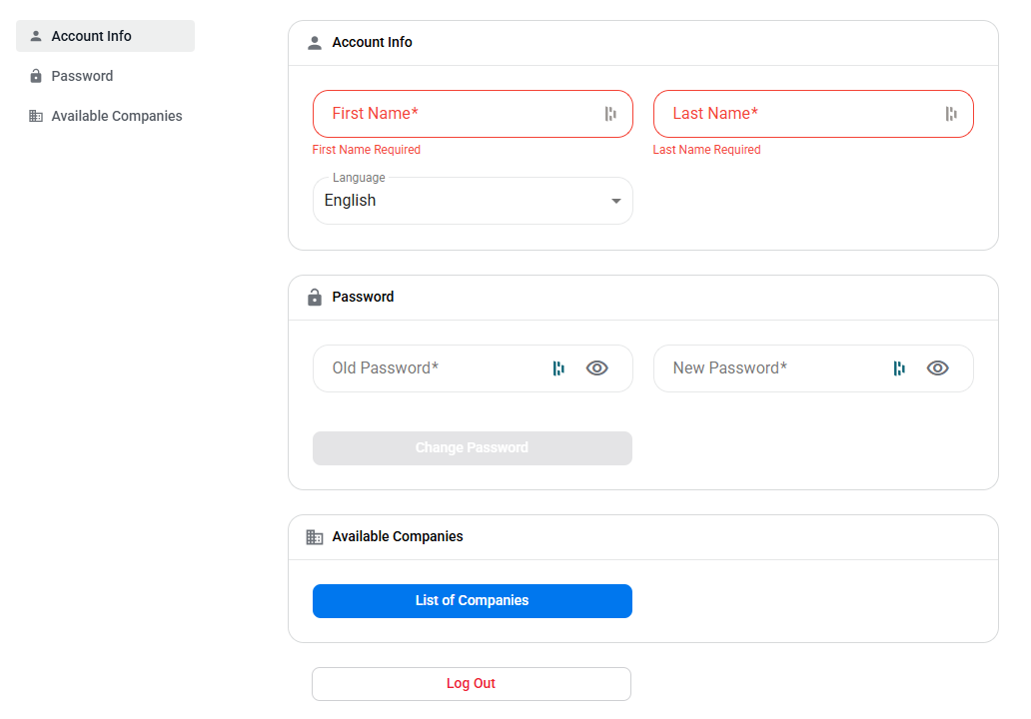Click the password manager icon in New Password field
1031x719 pixels.
click(x=899, y=368)
